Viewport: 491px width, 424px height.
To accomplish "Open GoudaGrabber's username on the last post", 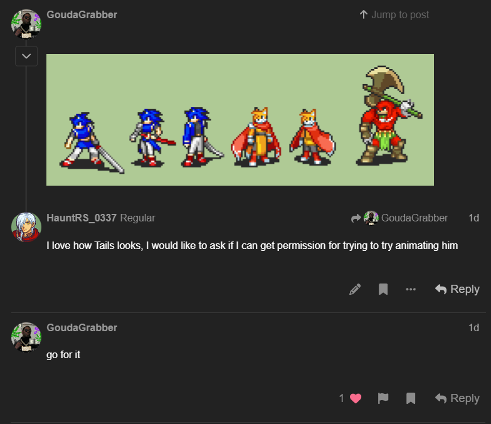I will (82, 327).
